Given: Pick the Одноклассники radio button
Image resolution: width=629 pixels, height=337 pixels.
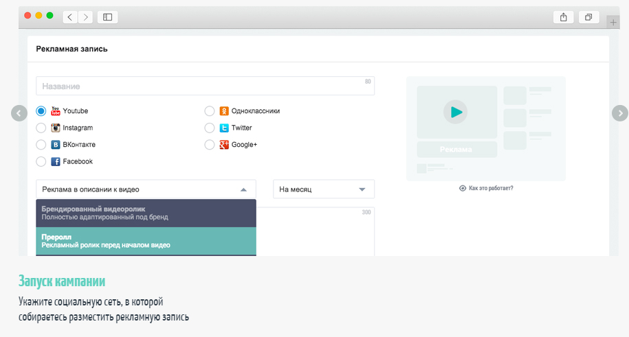Looking at the screenshot, I should pyautogui.click(x=210, y=111).
